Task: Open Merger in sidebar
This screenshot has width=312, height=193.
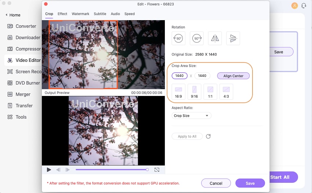Action: (19, 94)
